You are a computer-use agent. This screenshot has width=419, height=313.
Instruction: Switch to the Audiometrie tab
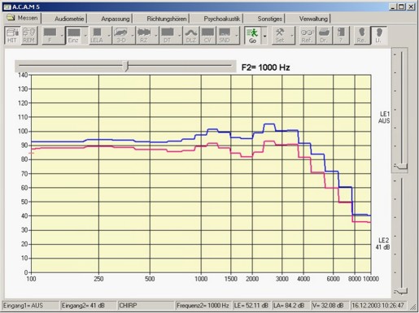tap(69, 19)
